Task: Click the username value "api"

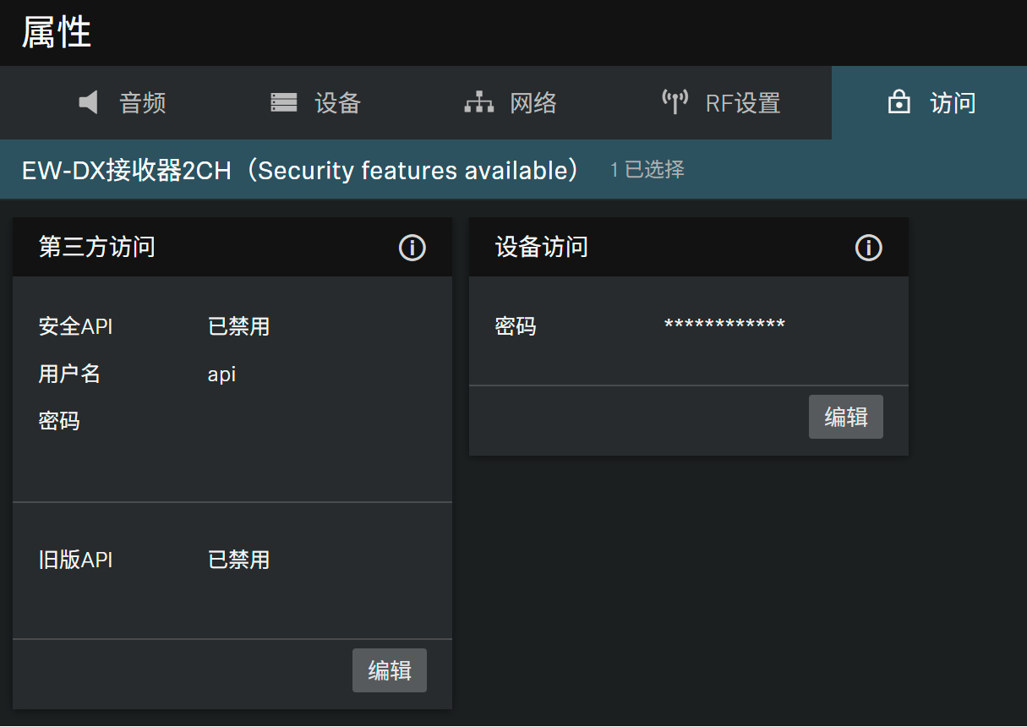Action: pos(221,374)
